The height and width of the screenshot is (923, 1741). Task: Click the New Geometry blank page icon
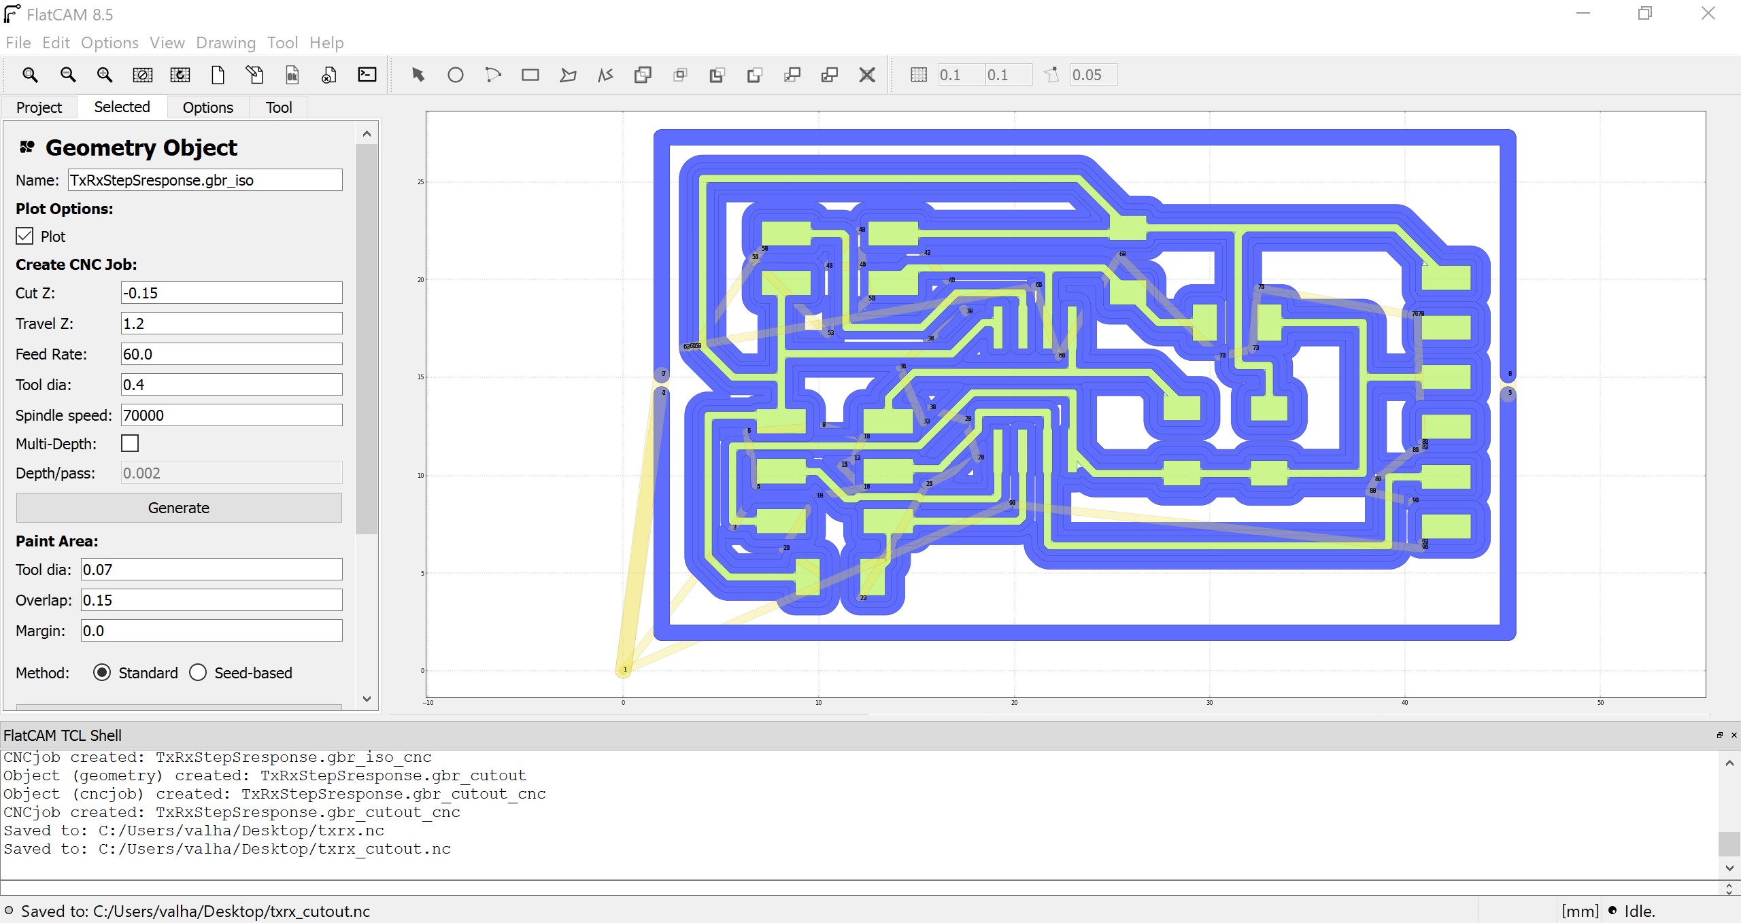[218, 75]
